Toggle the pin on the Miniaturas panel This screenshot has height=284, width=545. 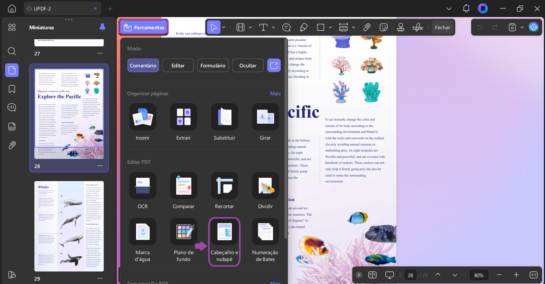pos(103,27)
